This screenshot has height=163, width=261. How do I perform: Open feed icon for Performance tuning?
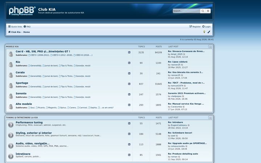(x=129, y=123)
